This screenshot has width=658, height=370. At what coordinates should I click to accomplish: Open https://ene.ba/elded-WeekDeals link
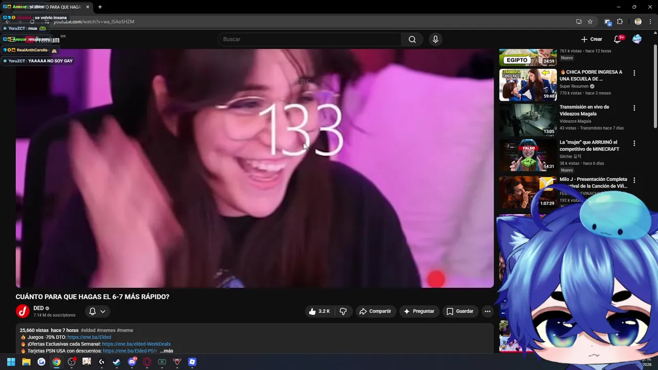pos(136,344)
